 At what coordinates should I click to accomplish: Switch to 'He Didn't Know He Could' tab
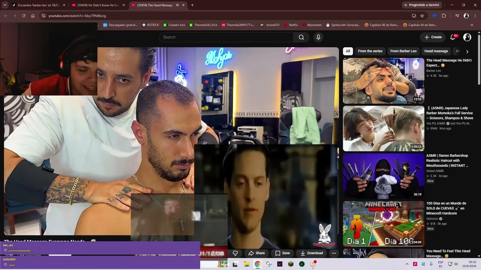click(98, 5)
